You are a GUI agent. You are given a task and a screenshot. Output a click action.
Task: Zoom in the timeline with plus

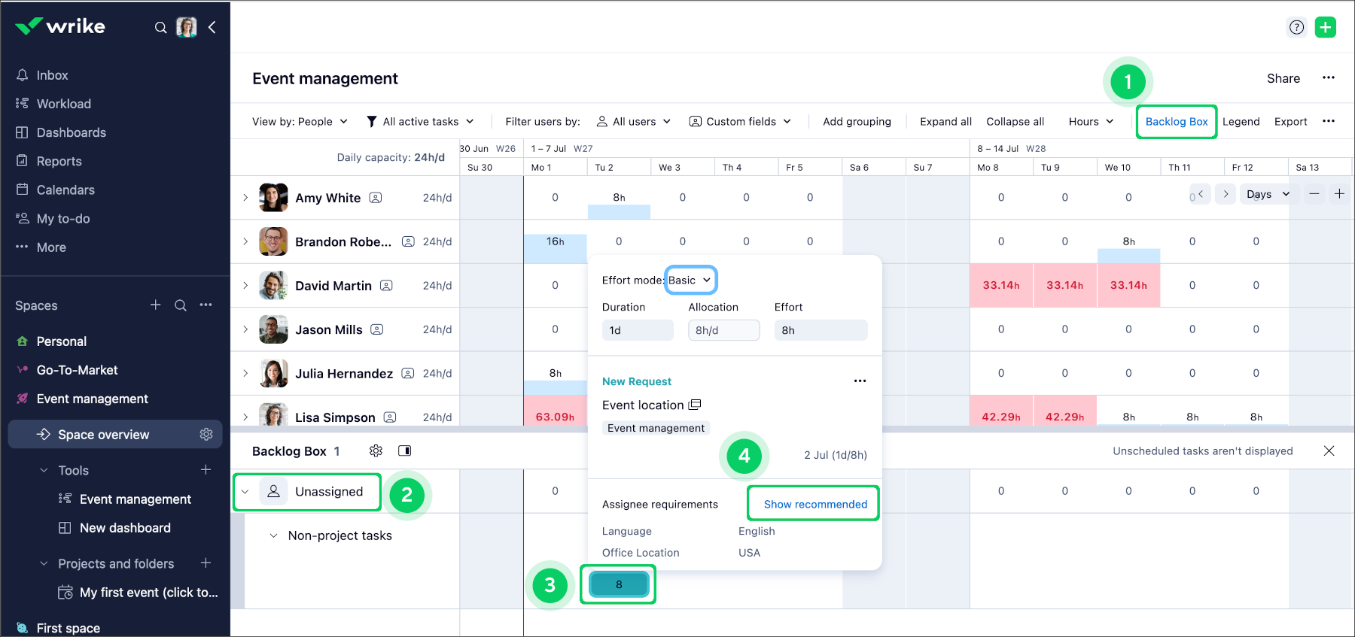1339,194
